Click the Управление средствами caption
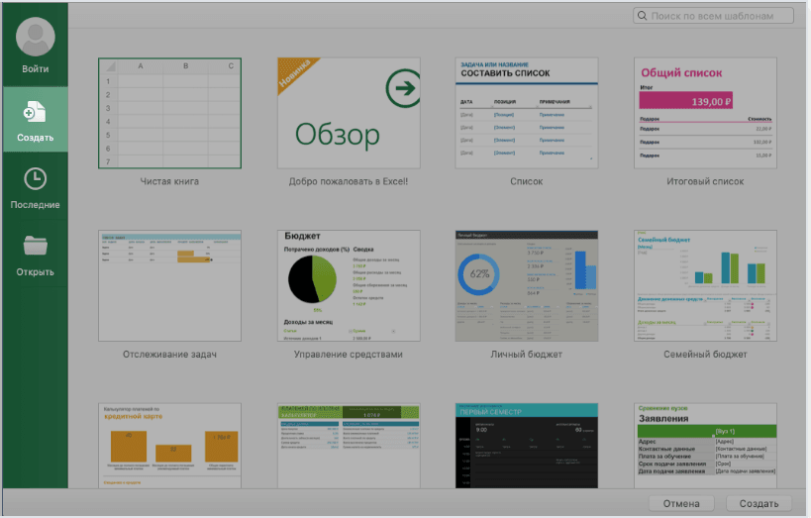This screenshot has width=811, height=518. tap(349, 355)
